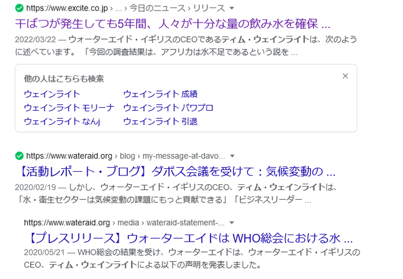Click the 他の人はこちらも検索 heading

(64, 79)
